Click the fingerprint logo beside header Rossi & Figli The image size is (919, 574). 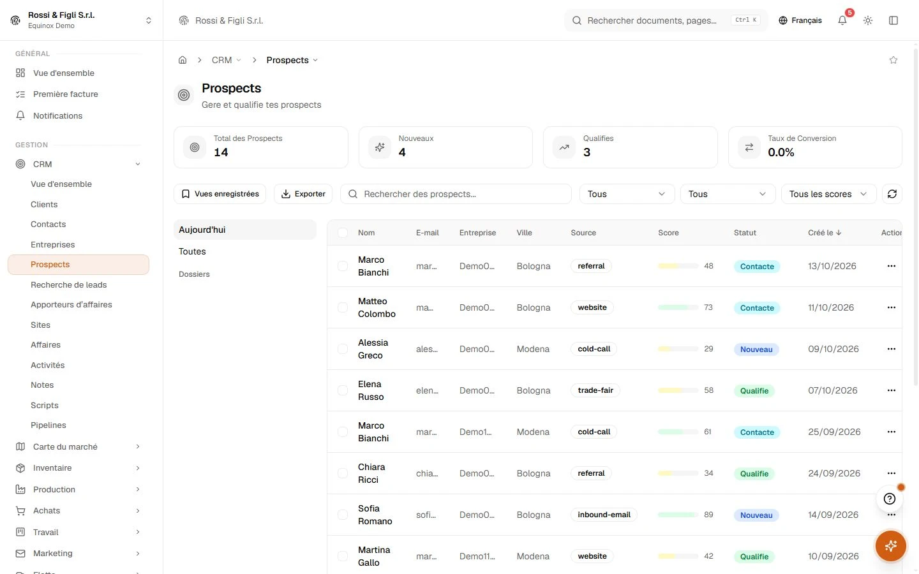click(184, 20)
